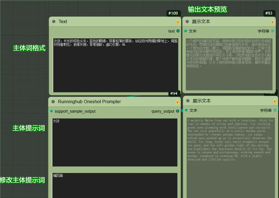Click the lock icon on Text node

[x=178, y=22]
